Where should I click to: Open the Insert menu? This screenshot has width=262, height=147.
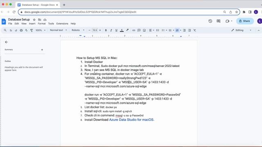[32, 24]
